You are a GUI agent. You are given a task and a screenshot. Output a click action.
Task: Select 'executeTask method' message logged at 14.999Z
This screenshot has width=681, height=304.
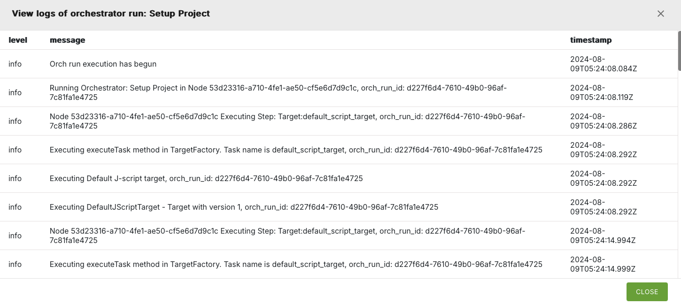(x=296, y=264)
